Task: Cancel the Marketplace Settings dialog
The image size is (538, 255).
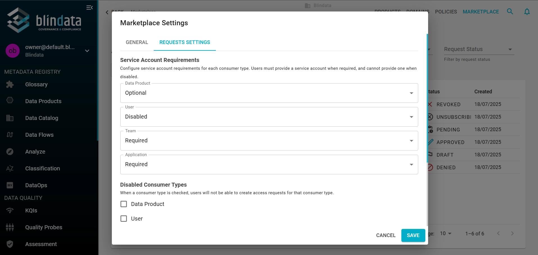Action: pos(386,235)
